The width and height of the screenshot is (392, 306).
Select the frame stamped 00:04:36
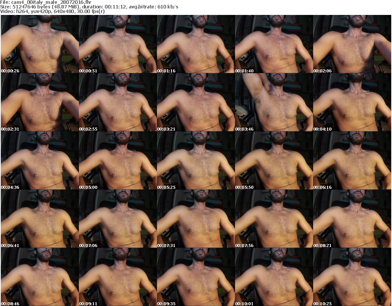click(x=40, y=160)
